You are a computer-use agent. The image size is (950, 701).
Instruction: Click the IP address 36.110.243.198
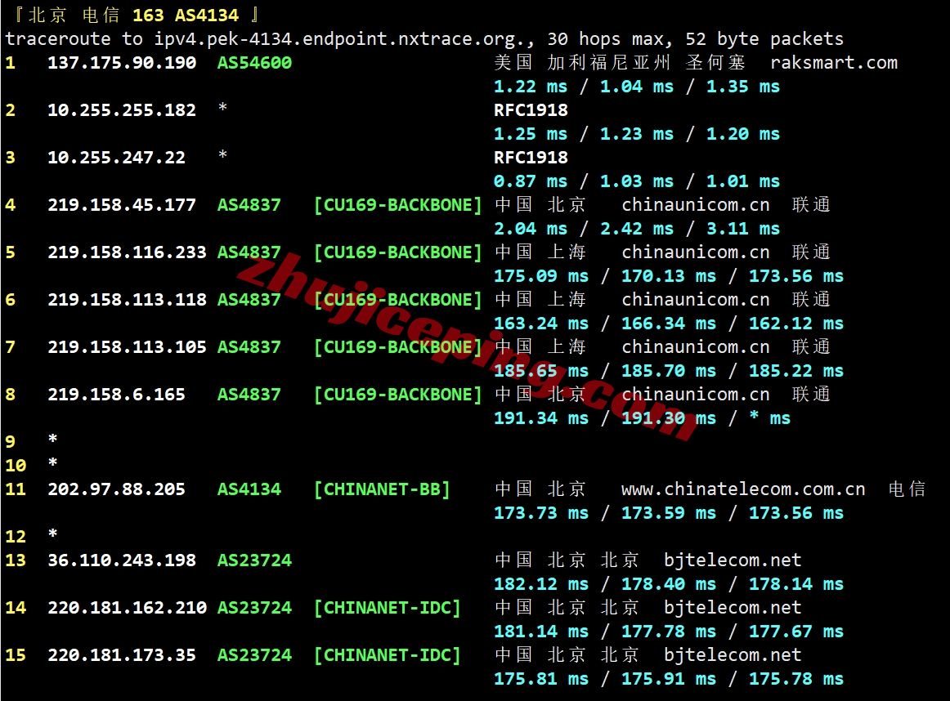[x=122, y=560]
